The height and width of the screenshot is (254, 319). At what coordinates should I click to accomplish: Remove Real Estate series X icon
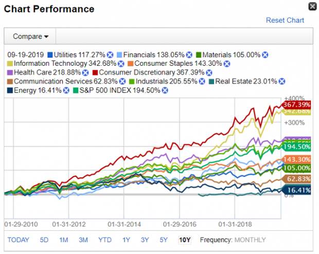tap(282, 81)
